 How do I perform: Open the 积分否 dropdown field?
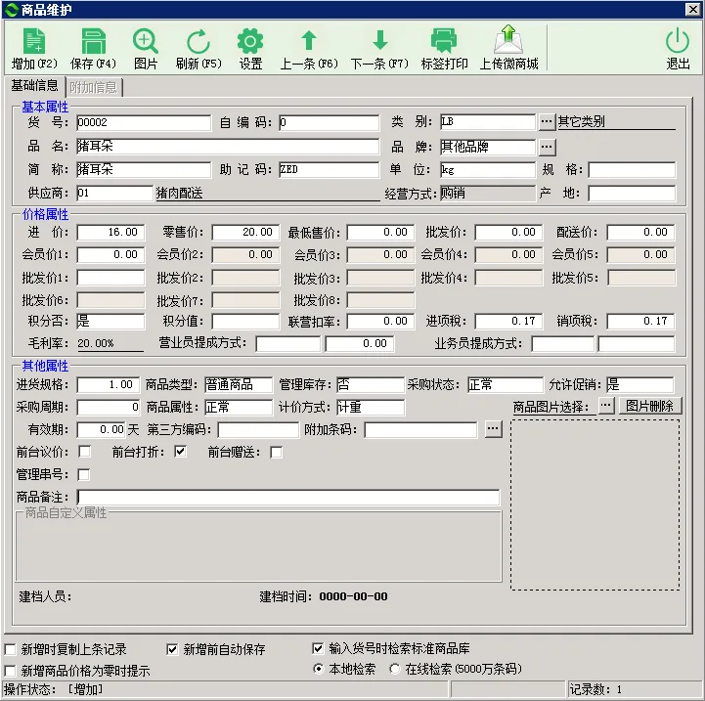110,321
